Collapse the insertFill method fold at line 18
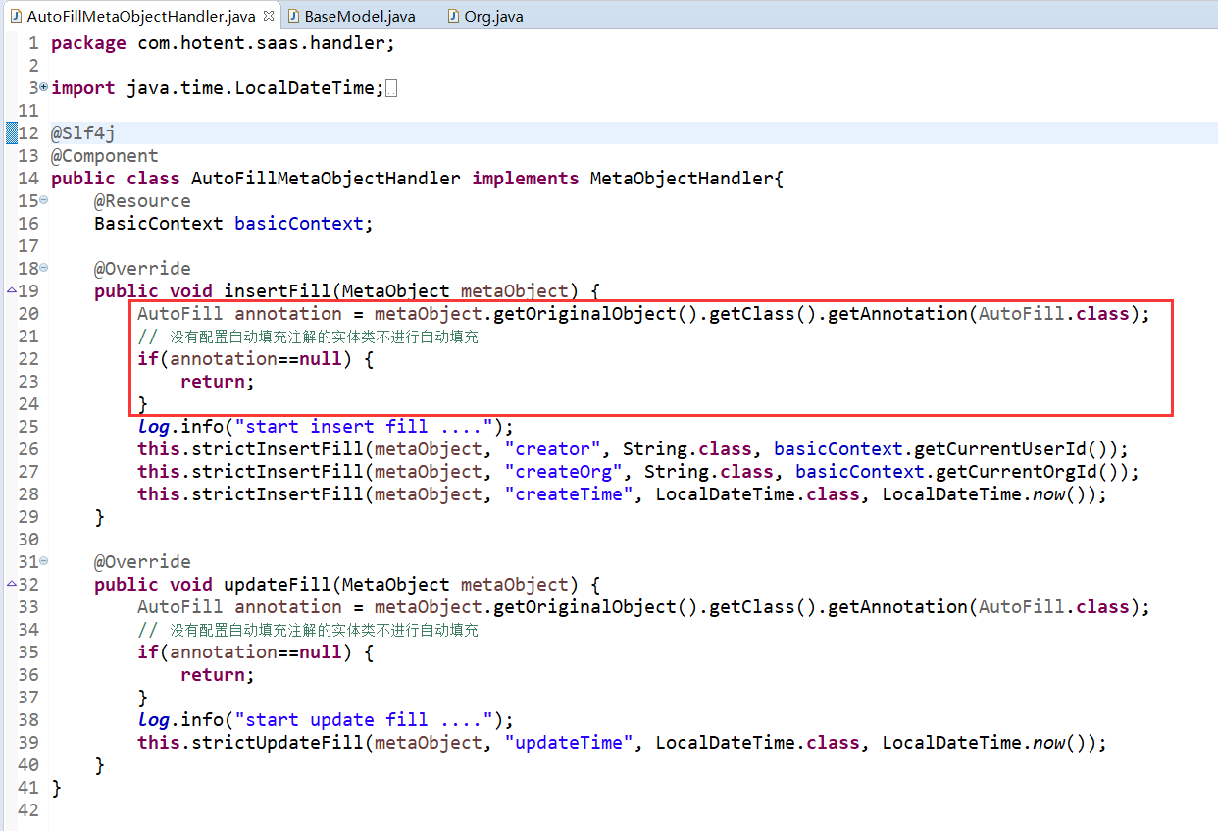The image size is (1218, 831). (43, 268)
